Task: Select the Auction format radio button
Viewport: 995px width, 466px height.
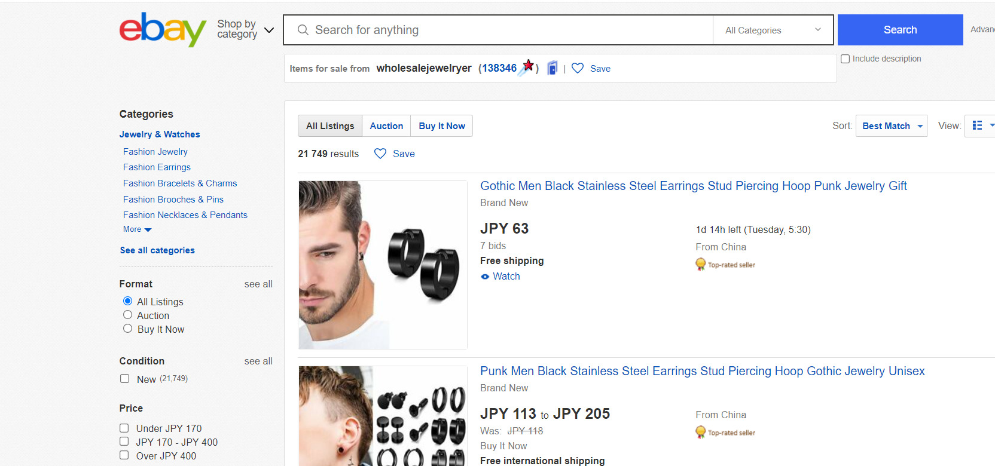Action: click(127, 315)
